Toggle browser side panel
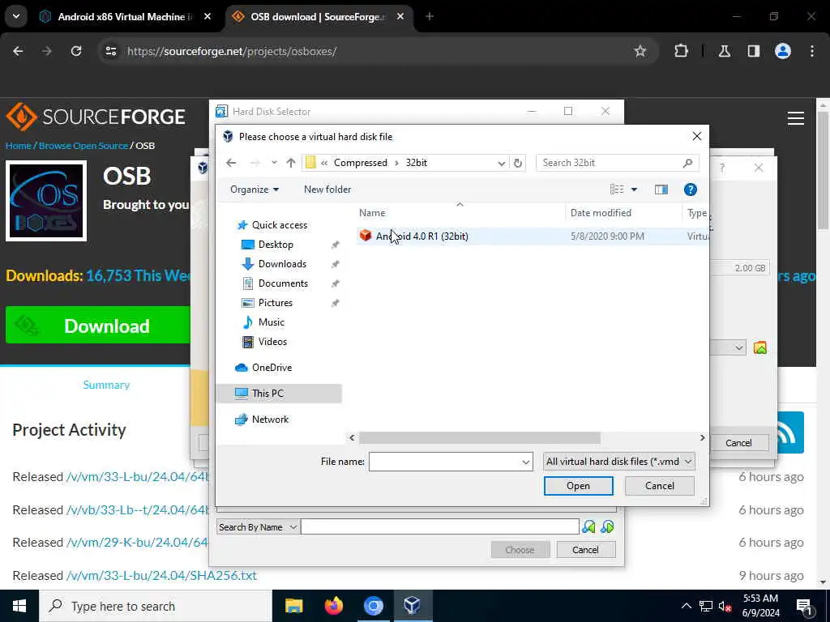 (753, 51)
